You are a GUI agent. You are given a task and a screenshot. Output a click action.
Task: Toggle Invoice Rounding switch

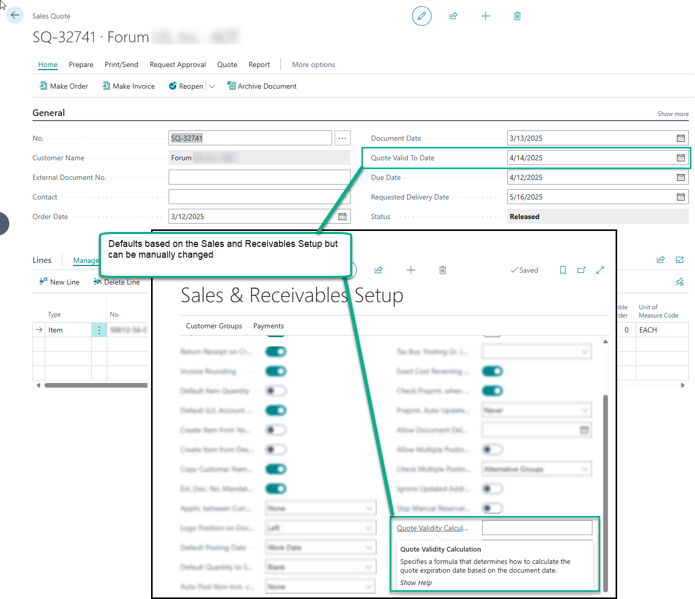point(276,371)
